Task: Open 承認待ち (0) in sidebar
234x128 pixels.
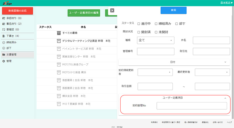Action: point(18,18)
